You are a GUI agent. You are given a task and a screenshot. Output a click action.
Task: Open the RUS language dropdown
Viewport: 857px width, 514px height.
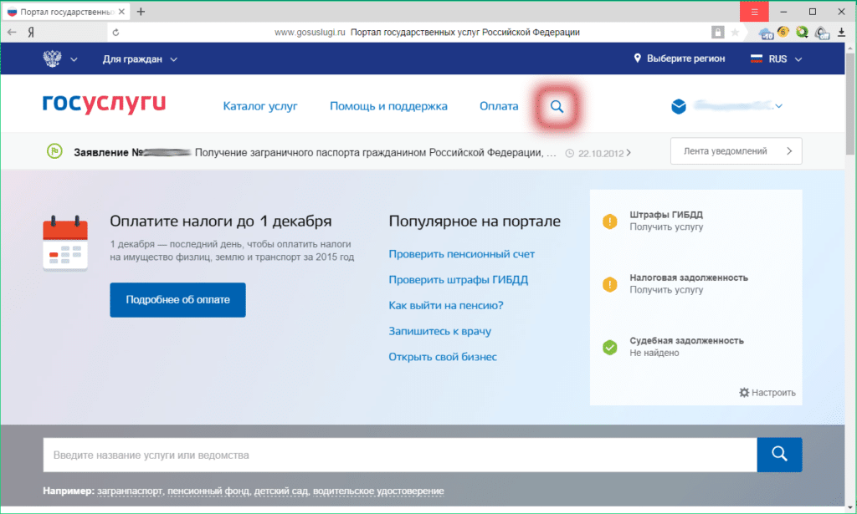point(777,59)
